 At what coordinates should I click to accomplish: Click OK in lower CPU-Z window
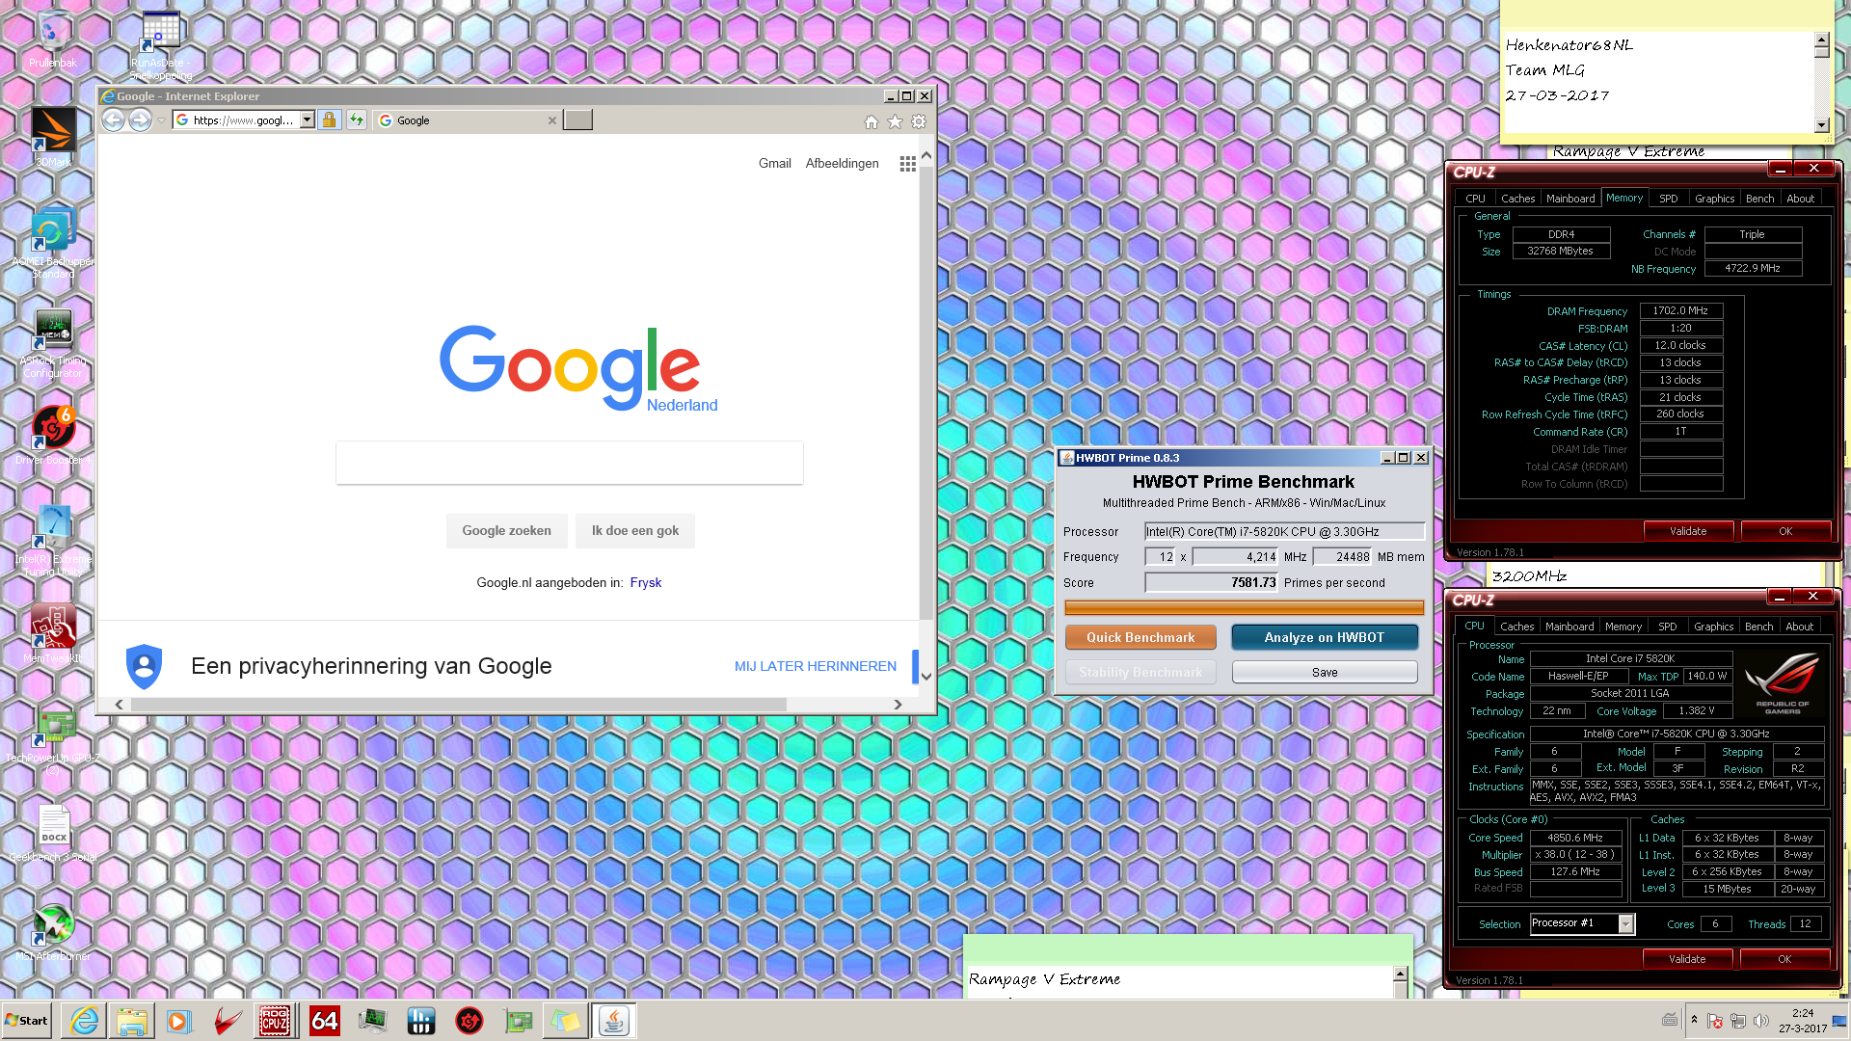click(x=1784, y=960)
